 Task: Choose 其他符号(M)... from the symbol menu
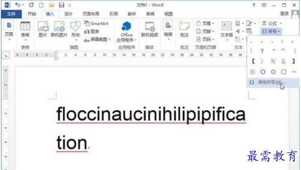(x=273, y=83)
